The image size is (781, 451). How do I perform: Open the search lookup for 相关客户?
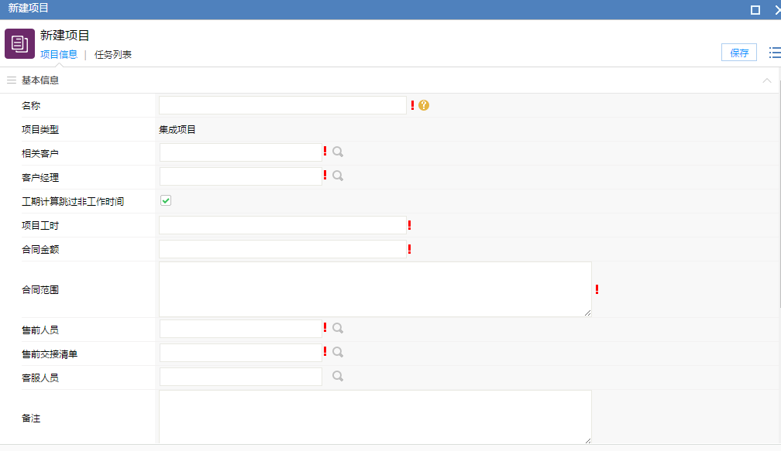coord(338,152)
